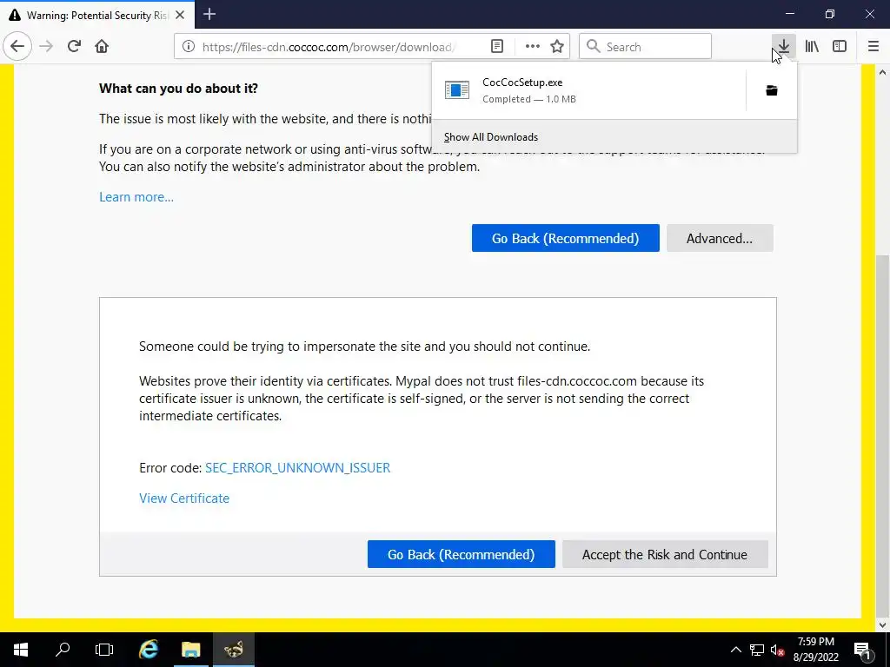Screen dimensions: 890x667
Task: Toggle Reader View icon in the address bar
Action: click(497, 47)
